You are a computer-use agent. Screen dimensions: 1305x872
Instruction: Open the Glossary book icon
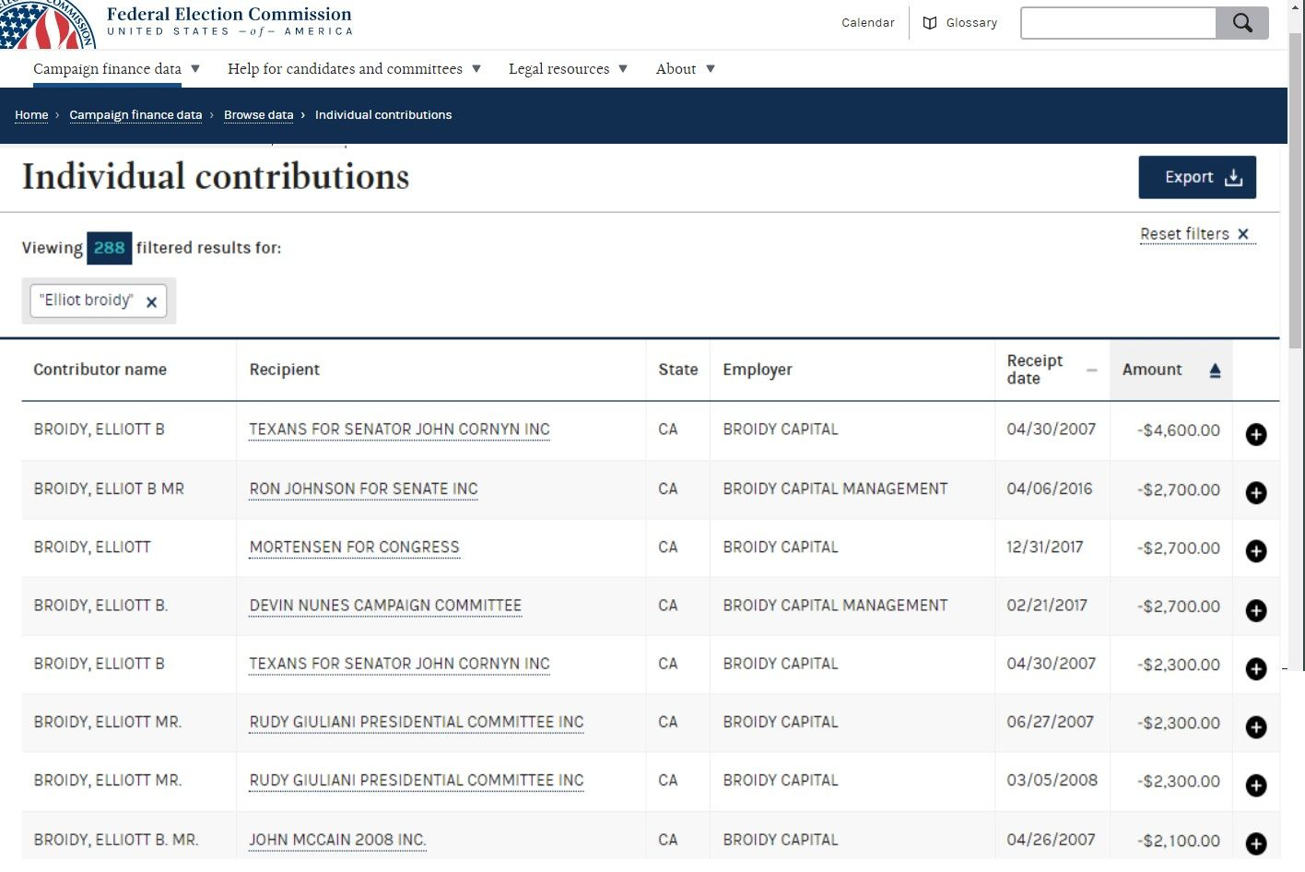click(930, 23)
